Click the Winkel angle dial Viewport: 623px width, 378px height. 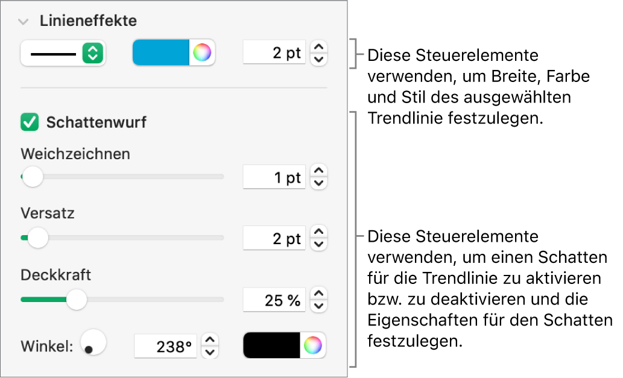[93, 343]
